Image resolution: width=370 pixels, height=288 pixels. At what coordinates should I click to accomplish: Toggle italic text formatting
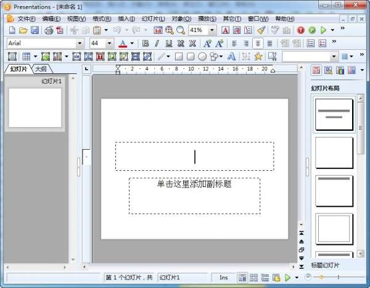tap(157, 43)
